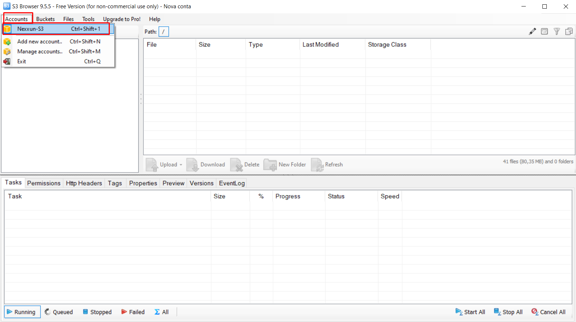This screenshot has width=576, height=322.
Task: Choose Exit from the Accounts menu
Action: point(58,61)
